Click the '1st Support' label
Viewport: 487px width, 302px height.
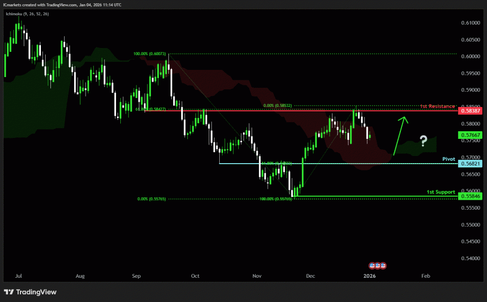tap(440, 192)
